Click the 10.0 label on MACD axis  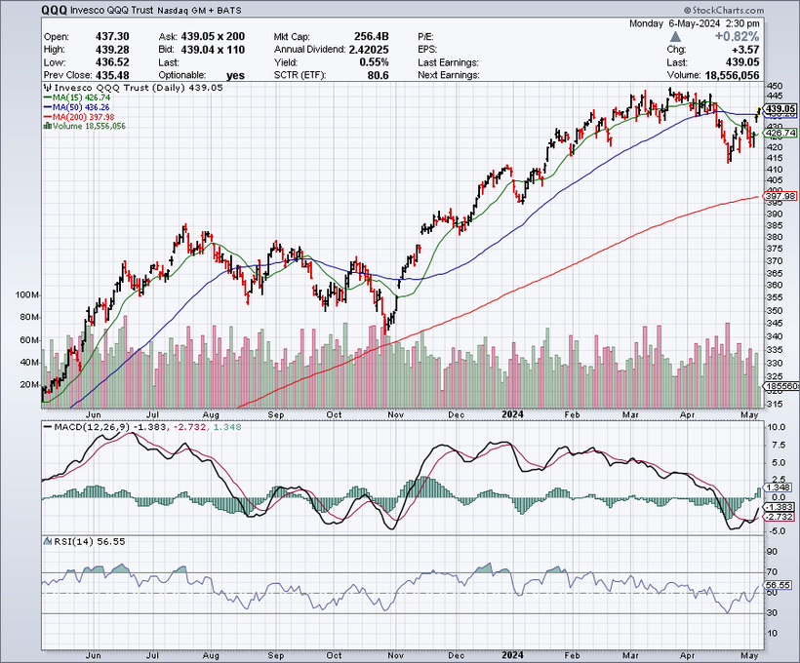[776, 427]
